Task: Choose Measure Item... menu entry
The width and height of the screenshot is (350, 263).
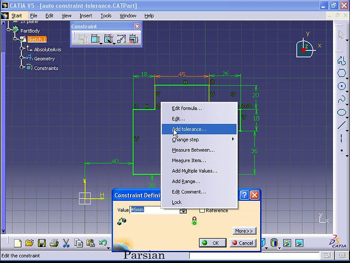Action: [x=199, y=160]
